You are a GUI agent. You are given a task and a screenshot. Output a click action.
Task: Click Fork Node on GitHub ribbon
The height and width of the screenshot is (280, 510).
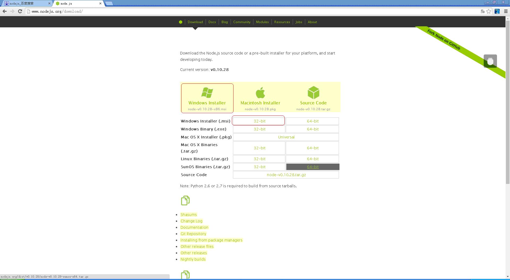pyautogui.click(x=444, y=40)
